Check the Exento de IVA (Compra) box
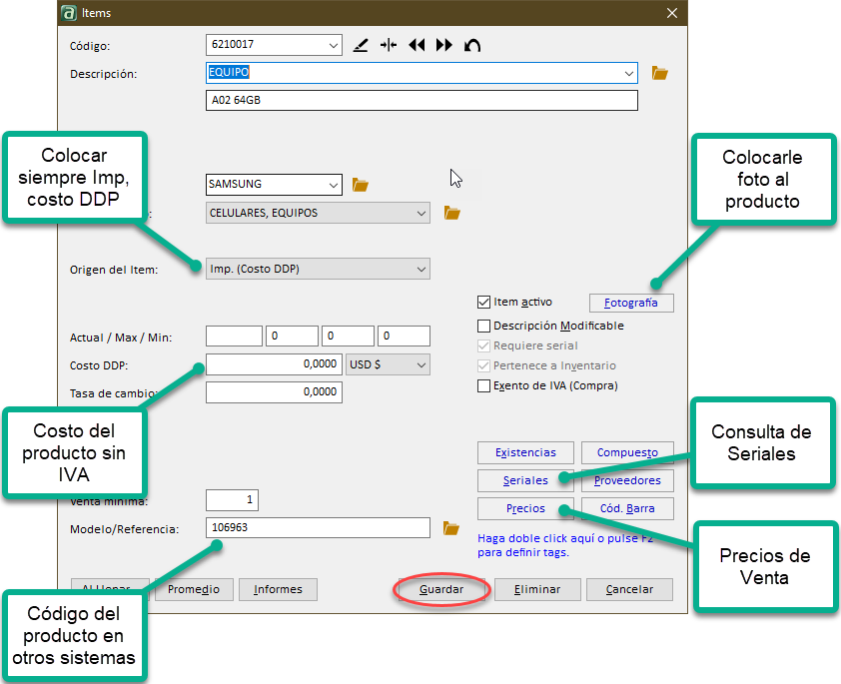The width and height of the screenshot is (841, 684). (484, 385)
